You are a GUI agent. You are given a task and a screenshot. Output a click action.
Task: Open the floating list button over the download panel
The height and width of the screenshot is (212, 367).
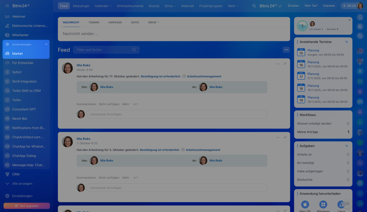(x=347, y=204)
